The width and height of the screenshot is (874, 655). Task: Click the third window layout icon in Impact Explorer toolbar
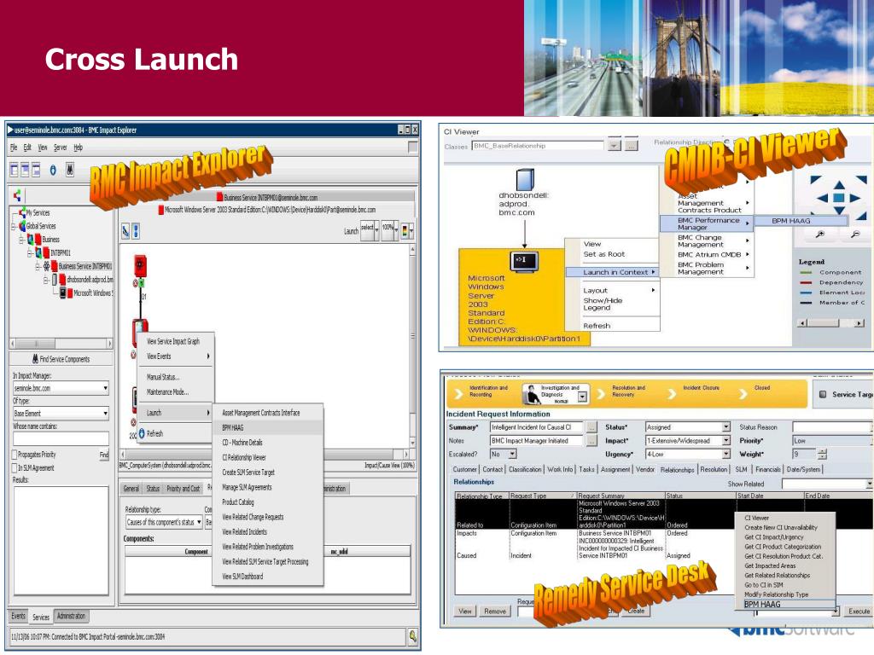click(36, 171)
